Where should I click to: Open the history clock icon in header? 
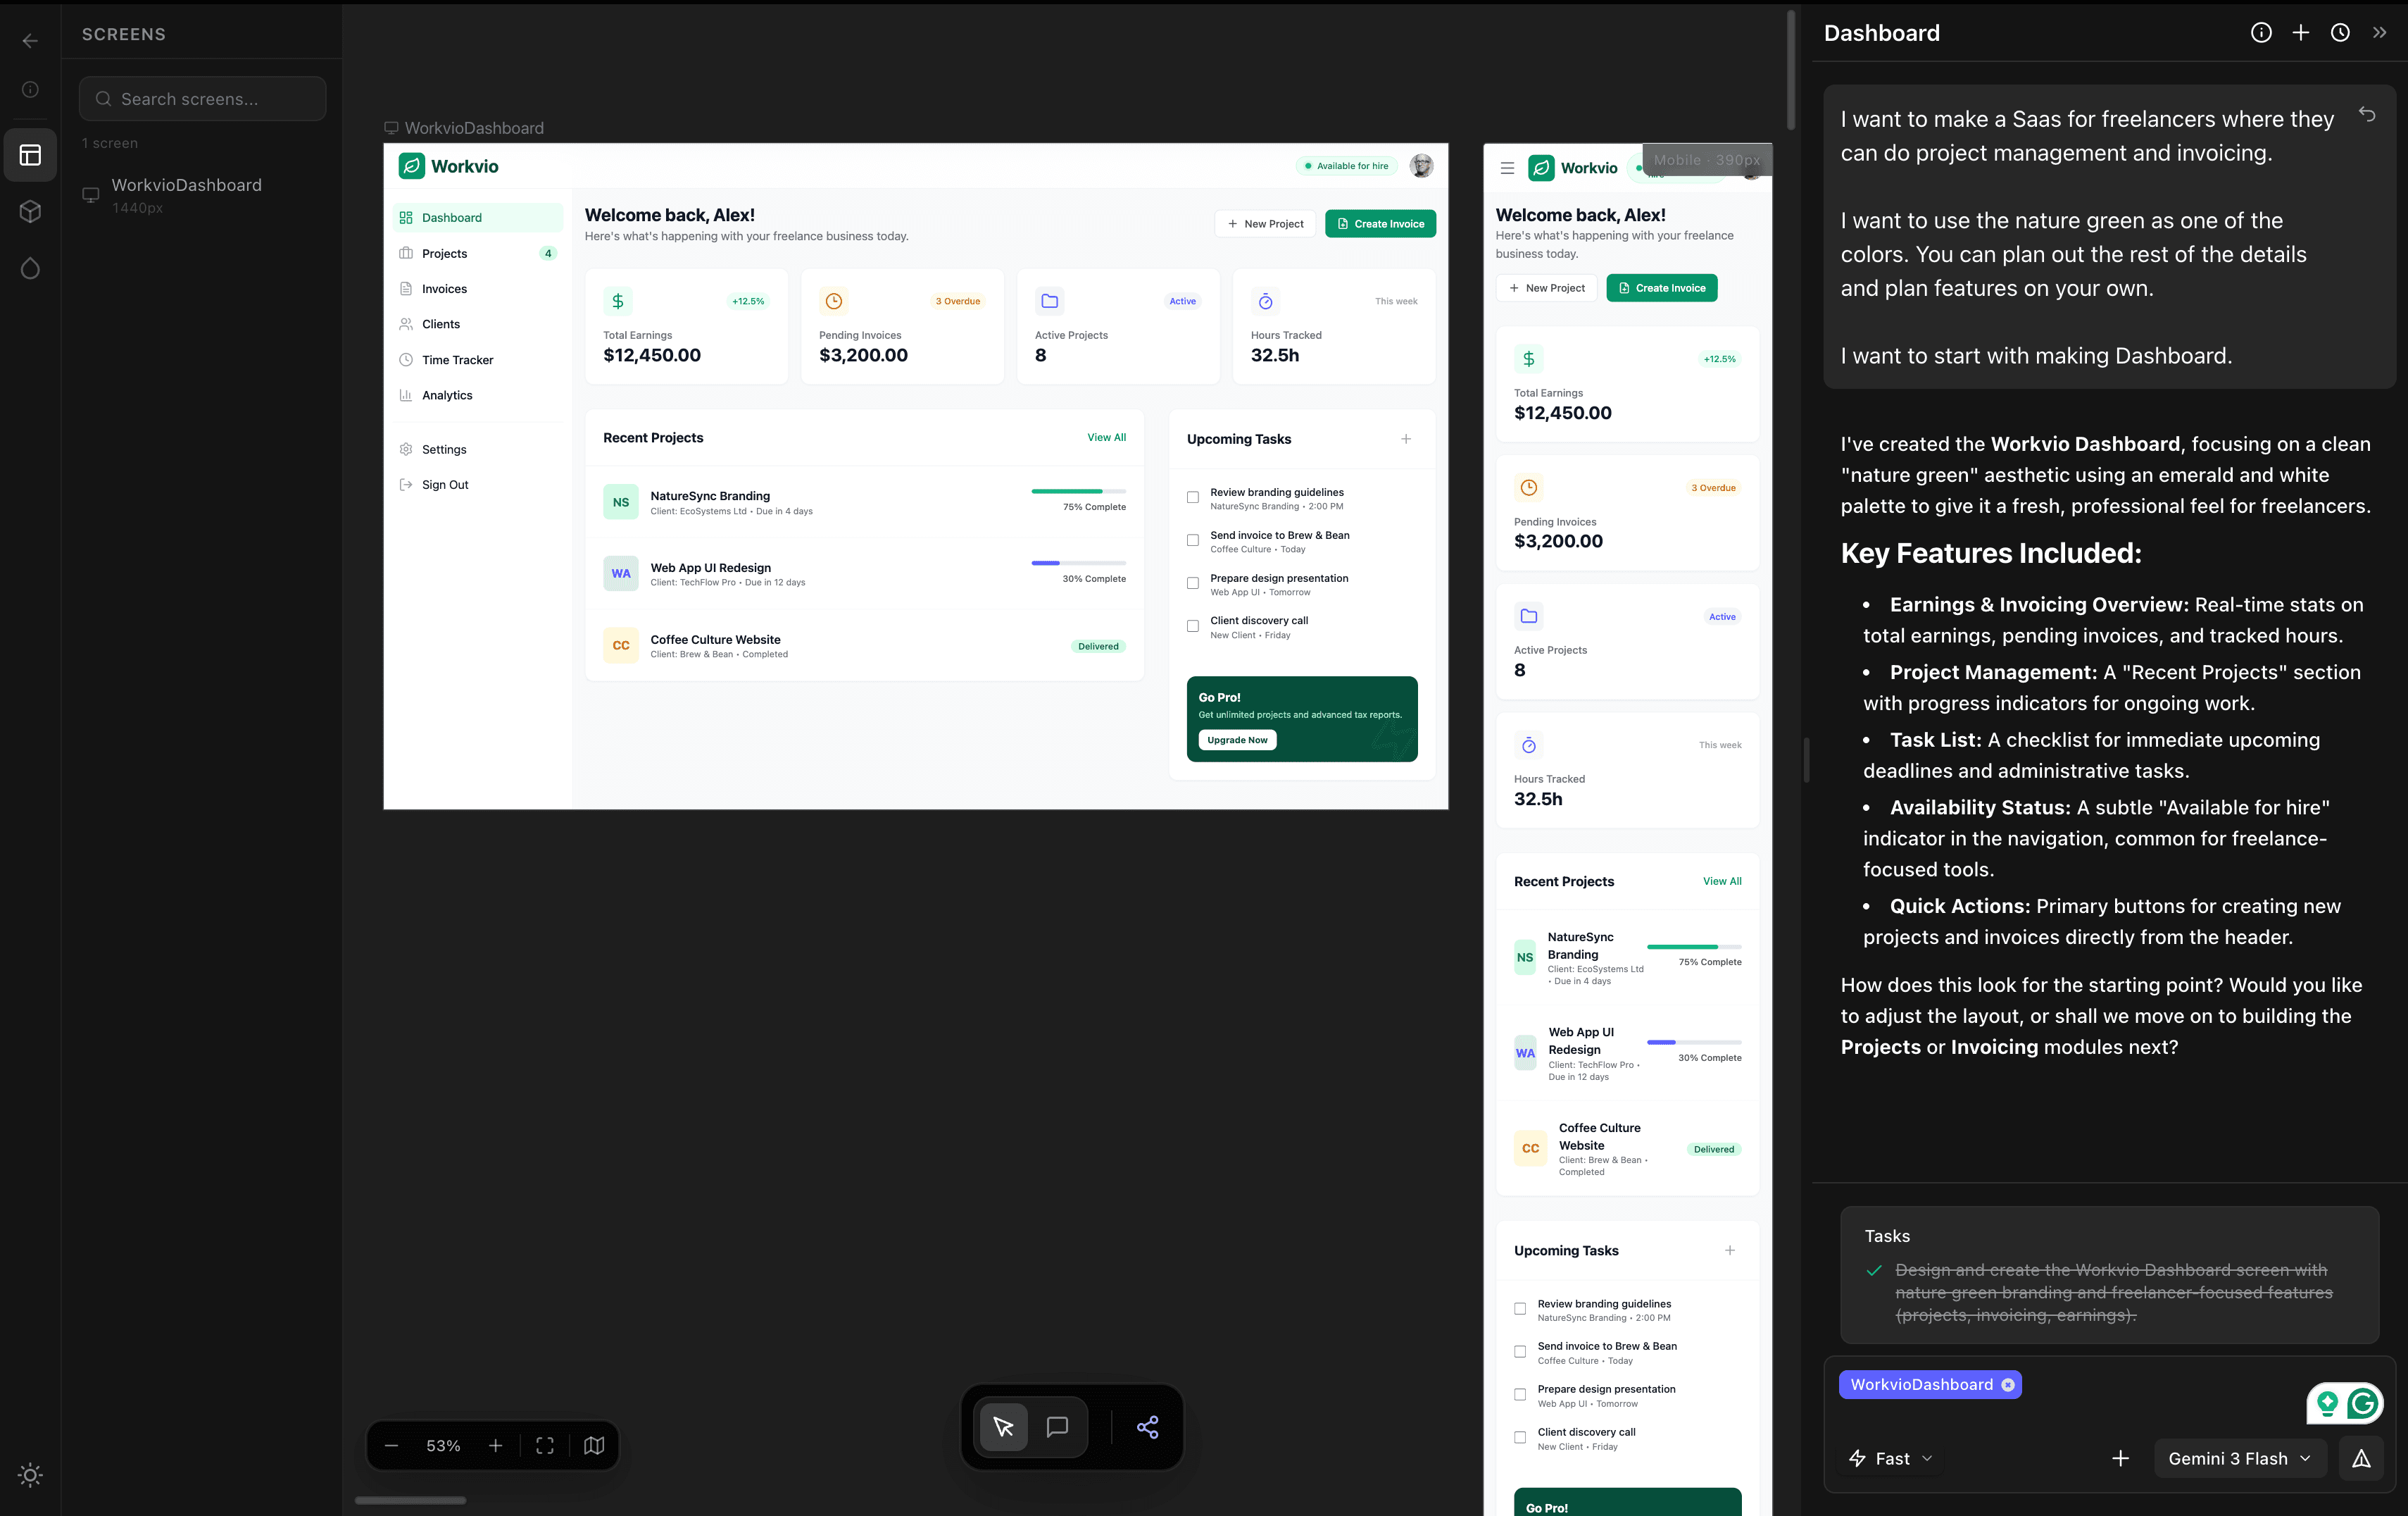[x=2340, y=33]
